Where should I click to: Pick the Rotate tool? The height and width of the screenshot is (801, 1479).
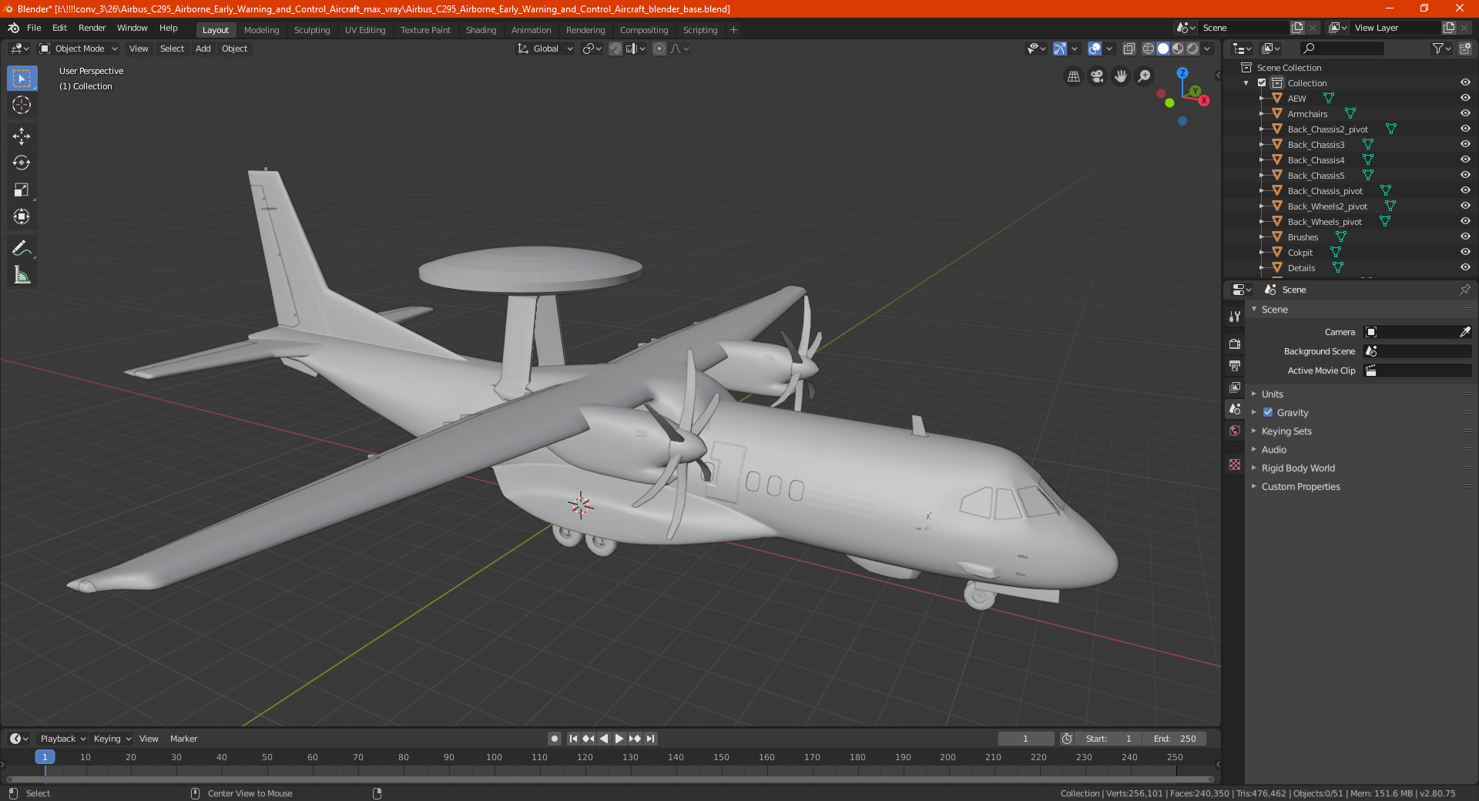pyautogui.click(x=22, y=163)
